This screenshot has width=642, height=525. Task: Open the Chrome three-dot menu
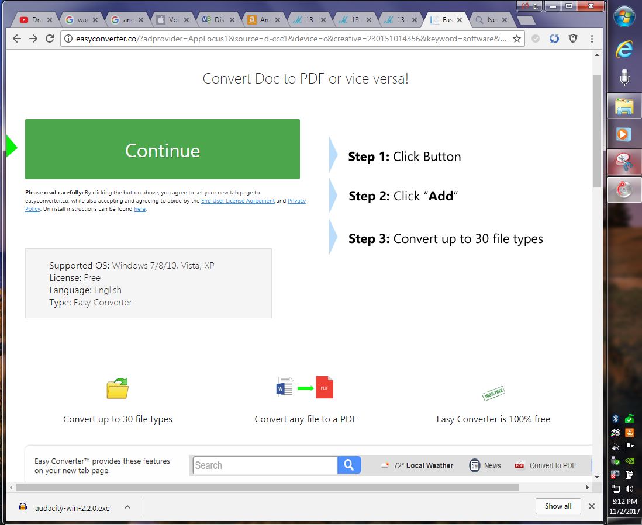click(592, 39)
